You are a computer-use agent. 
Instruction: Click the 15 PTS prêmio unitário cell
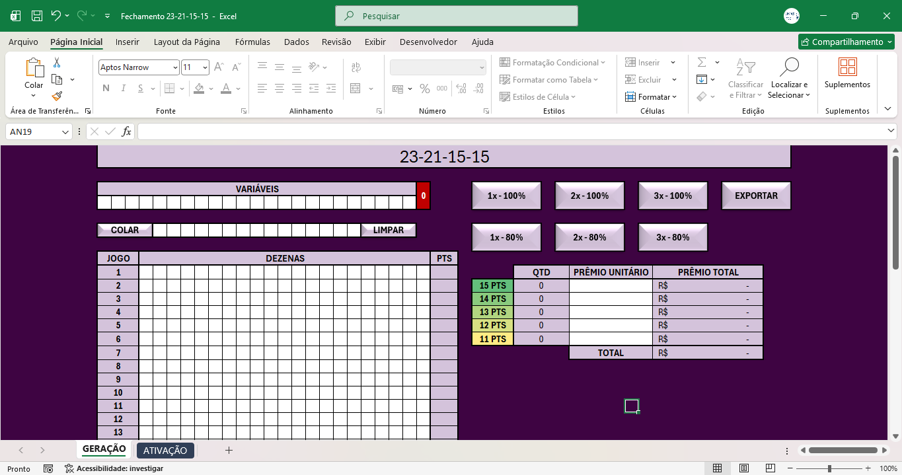(611, 286)
